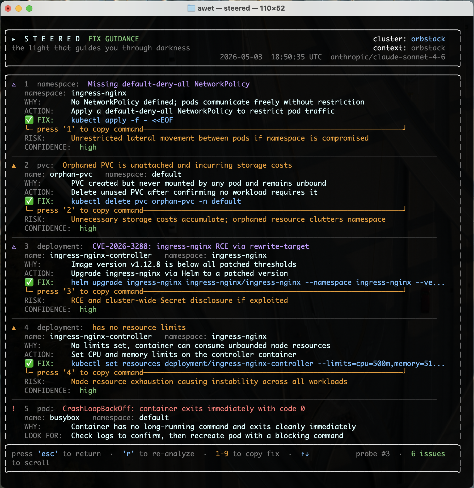Click the '1-9' copy fix hint
This screenshot has width=474, height=488.
pyautogui.click(x=222, y=454)
